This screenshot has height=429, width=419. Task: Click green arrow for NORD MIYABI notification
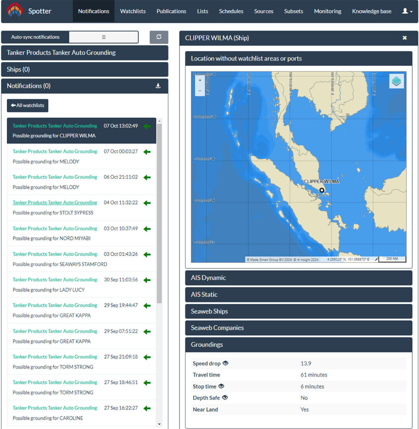pyautogui.click(x=147, y=229)
